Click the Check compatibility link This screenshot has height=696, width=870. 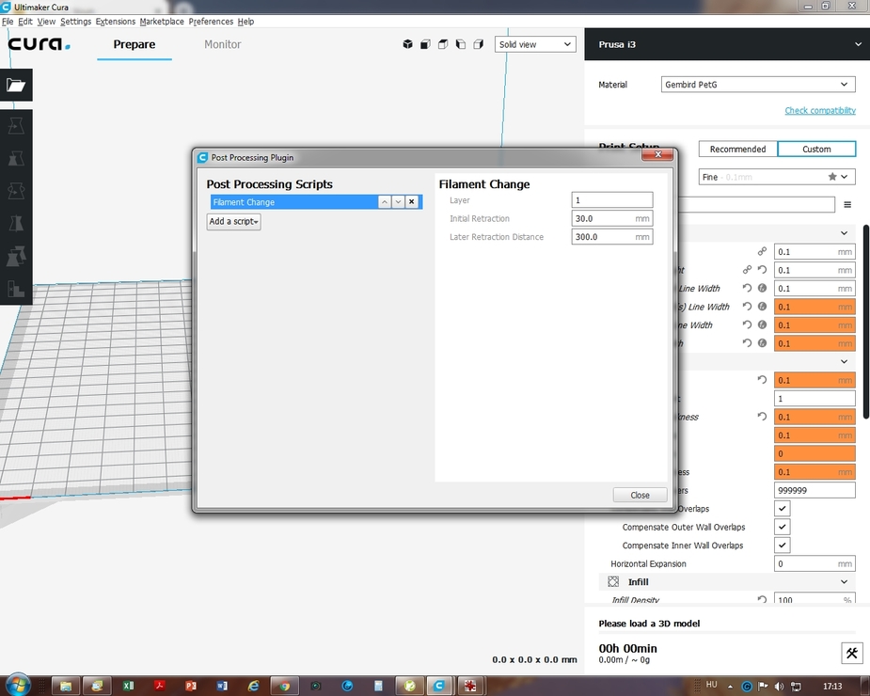pyautogui.click(x=820, y=111)
